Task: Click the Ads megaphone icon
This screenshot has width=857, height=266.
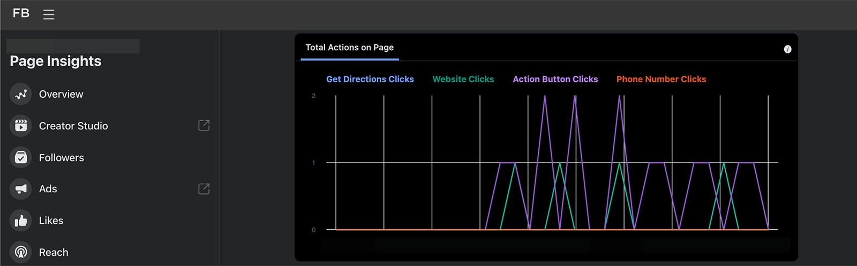Action: [21, 189]
